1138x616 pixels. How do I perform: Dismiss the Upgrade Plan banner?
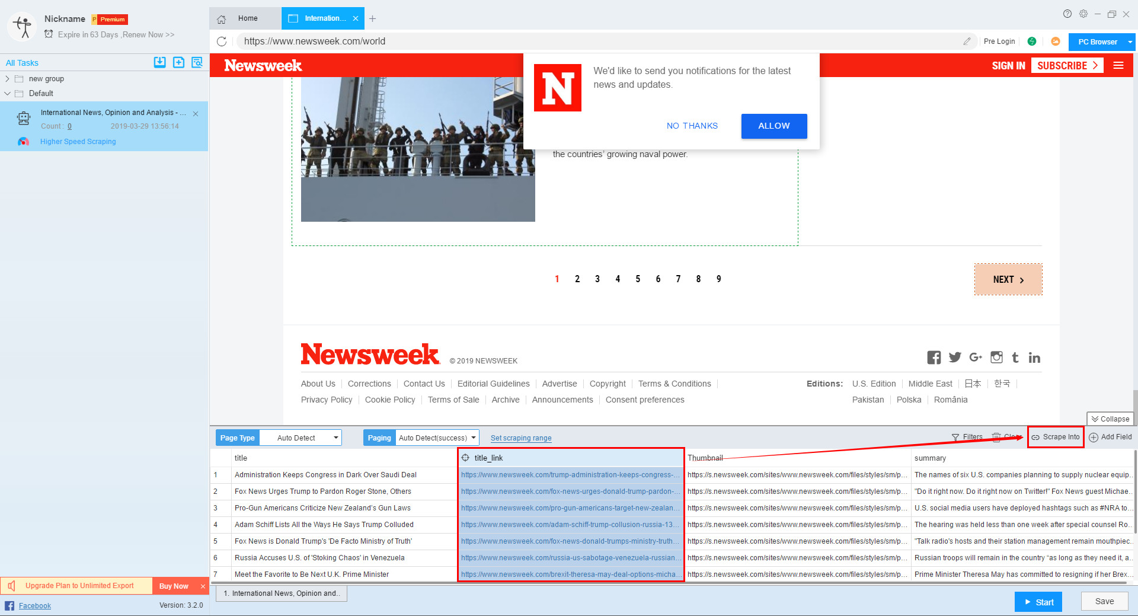(203, 586)
